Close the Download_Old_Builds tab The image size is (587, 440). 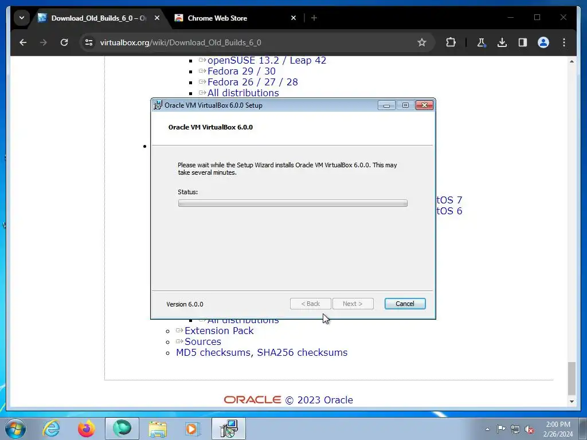(157, 18)
